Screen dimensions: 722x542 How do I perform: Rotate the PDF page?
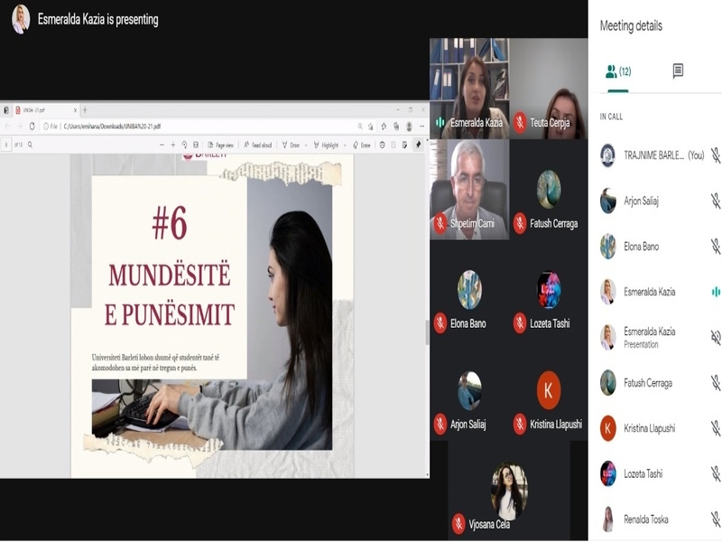[x=183, y=143]
